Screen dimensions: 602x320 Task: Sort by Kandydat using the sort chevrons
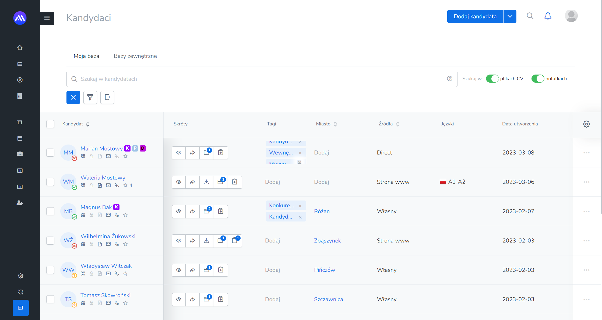(x=88, y=124)
